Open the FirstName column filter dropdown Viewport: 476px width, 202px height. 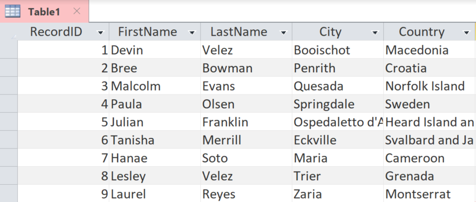pyautogui.click(x=192, y=32)
